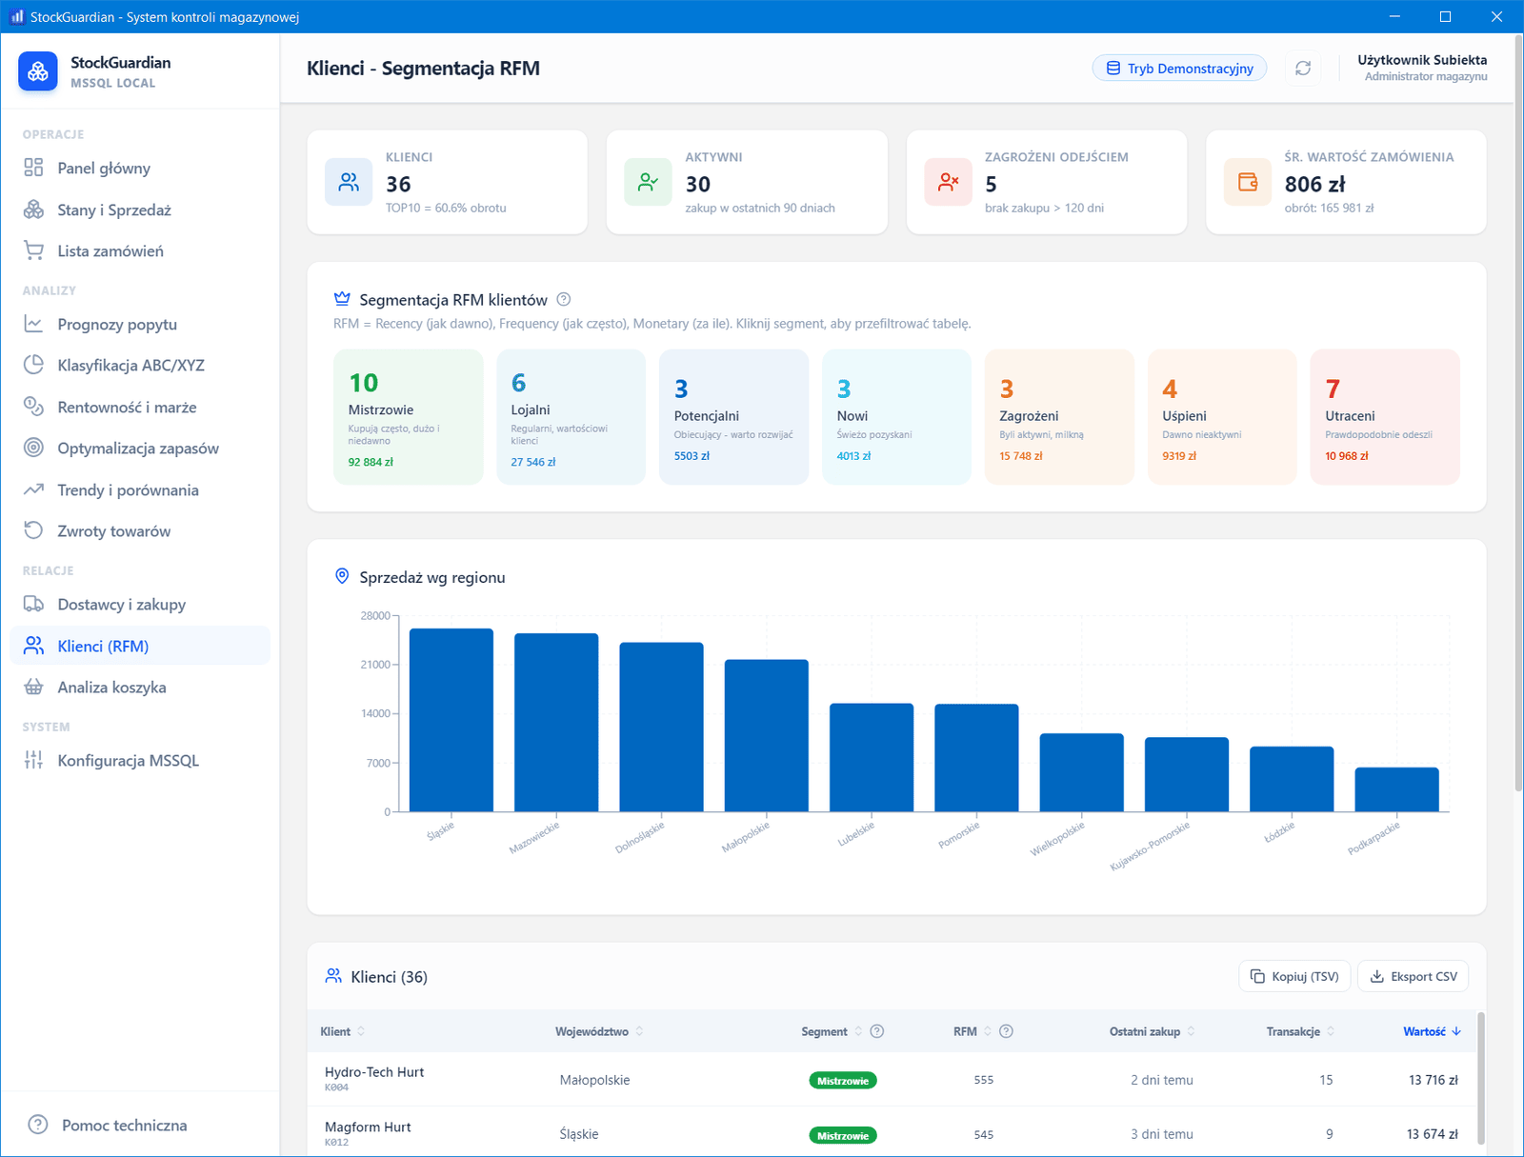Click user profile Użytkownik Subiekta
The height and width of the screenshot is (1157, 1524).
point(1422,68)
